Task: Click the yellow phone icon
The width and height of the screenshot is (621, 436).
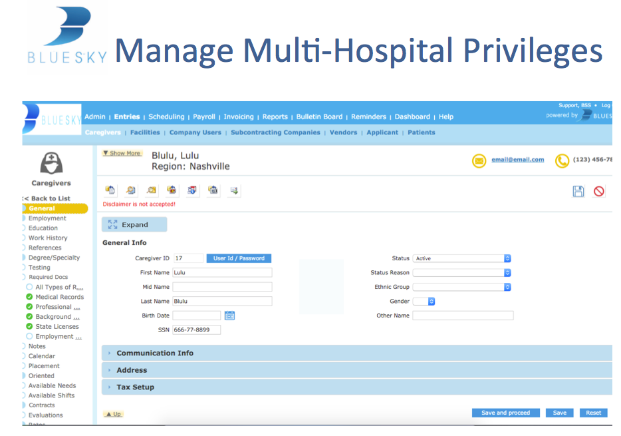Action: pos(562,160)
